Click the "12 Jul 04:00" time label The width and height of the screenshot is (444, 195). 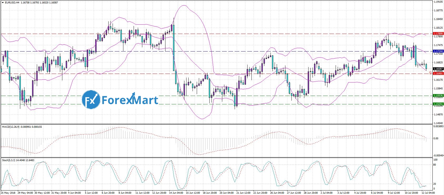click(428, 193)
